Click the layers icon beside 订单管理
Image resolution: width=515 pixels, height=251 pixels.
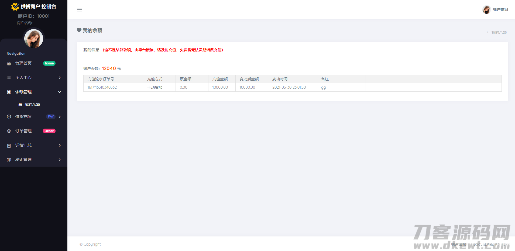click(9, 131)
